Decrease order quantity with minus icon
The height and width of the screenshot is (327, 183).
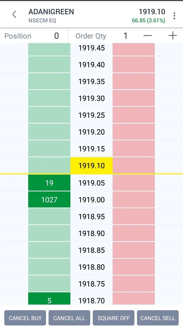pos(148,36)
